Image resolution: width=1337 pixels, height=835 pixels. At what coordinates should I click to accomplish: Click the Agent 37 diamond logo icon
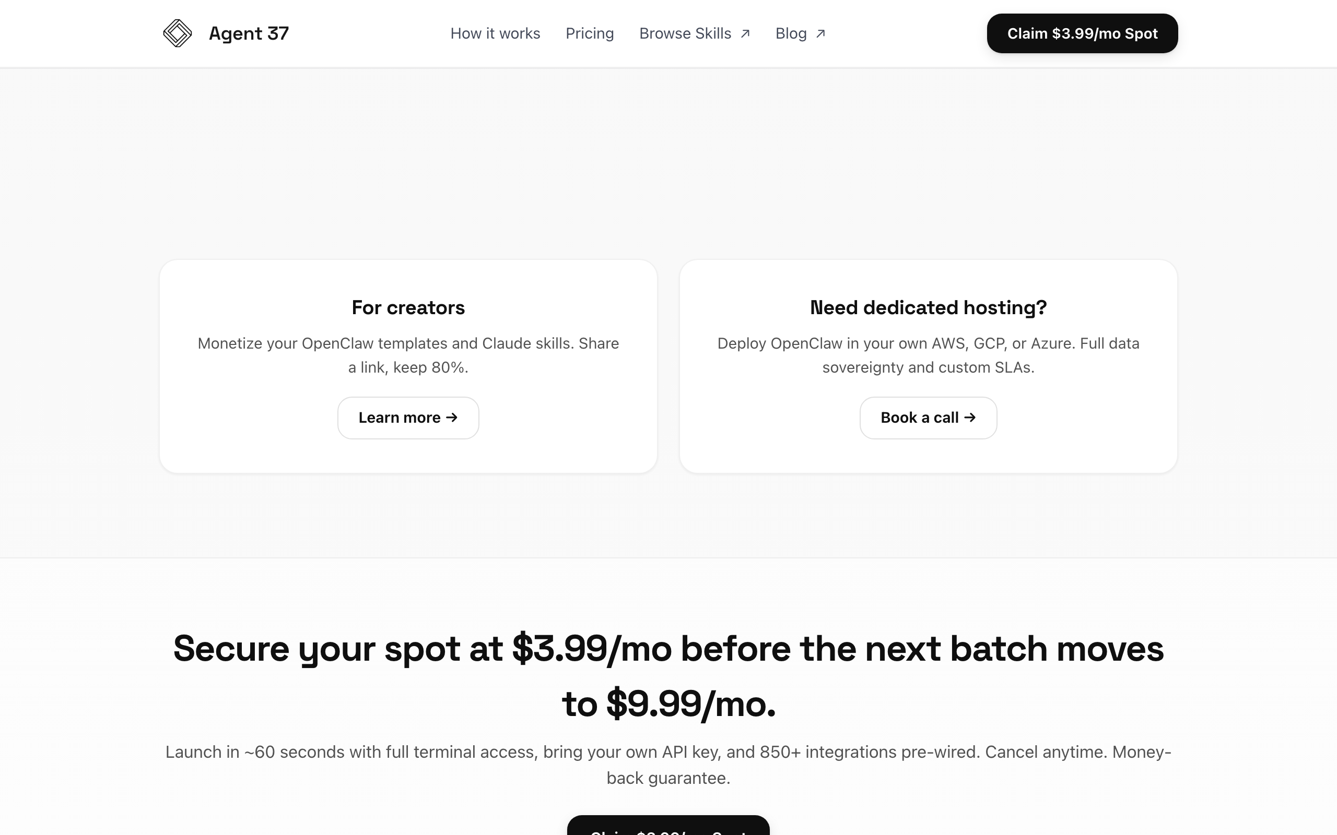click(x=178, y=33)
